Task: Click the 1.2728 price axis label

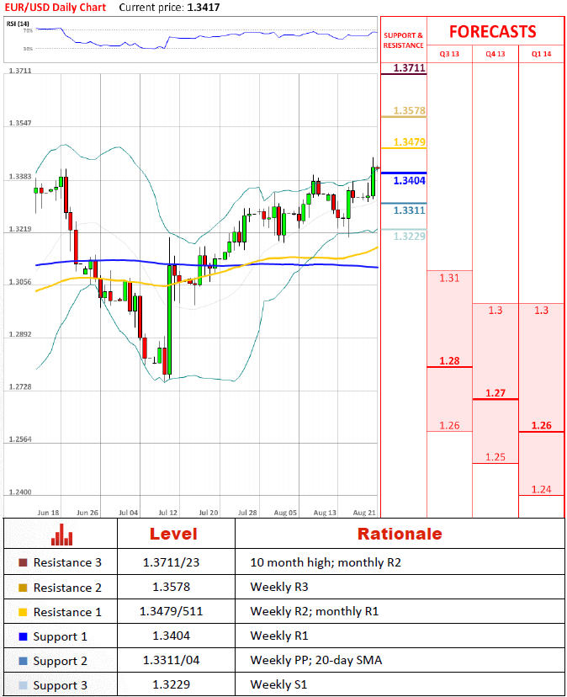Action: (20, 386)
